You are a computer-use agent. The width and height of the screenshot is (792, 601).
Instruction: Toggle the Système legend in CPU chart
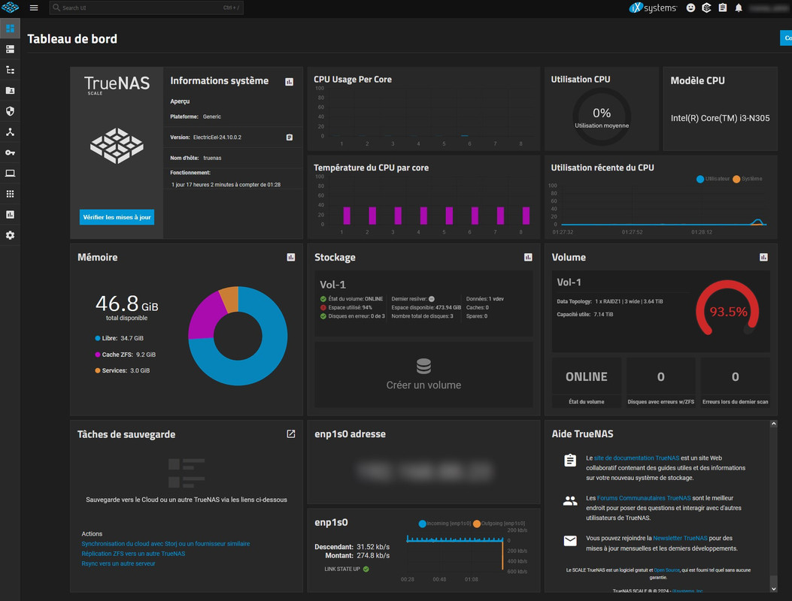click(748, 179)
